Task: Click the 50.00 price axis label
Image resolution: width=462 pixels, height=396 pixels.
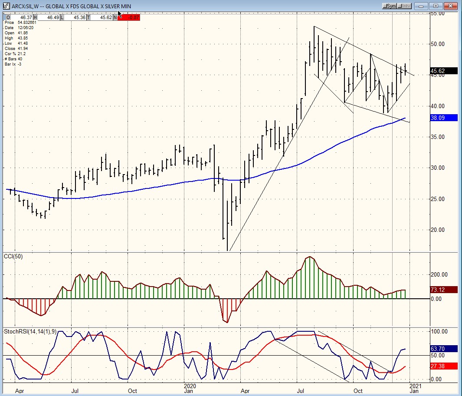Action: point(438,44)
